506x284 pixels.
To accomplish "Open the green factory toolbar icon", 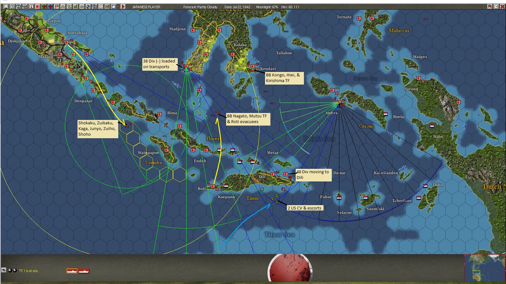I will pos(76,7).
